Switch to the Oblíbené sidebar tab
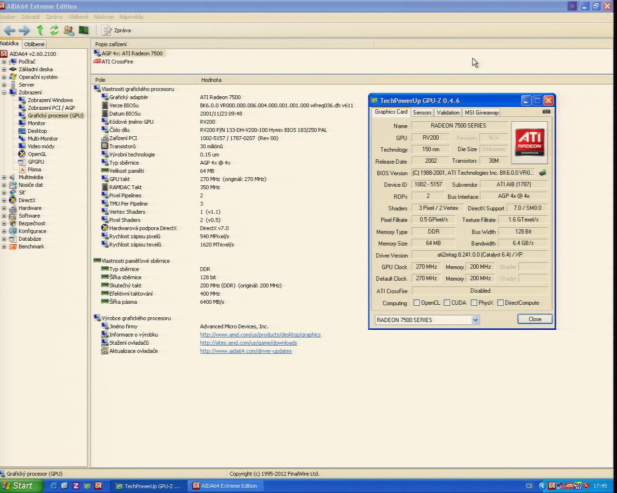The image size is (617, 493). click(x=34, y=44)
